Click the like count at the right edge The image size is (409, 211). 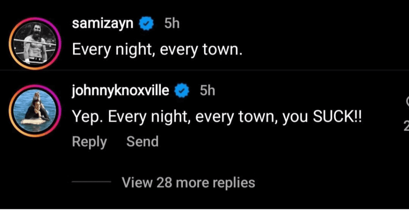407,127
